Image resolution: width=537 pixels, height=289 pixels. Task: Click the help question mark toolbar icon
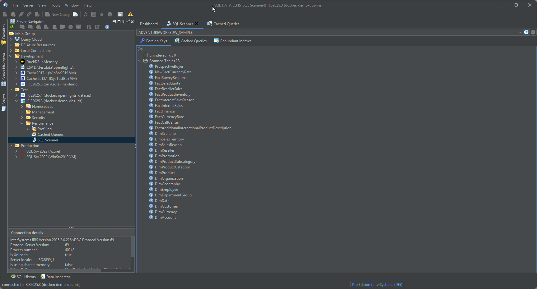pos(110,14)
